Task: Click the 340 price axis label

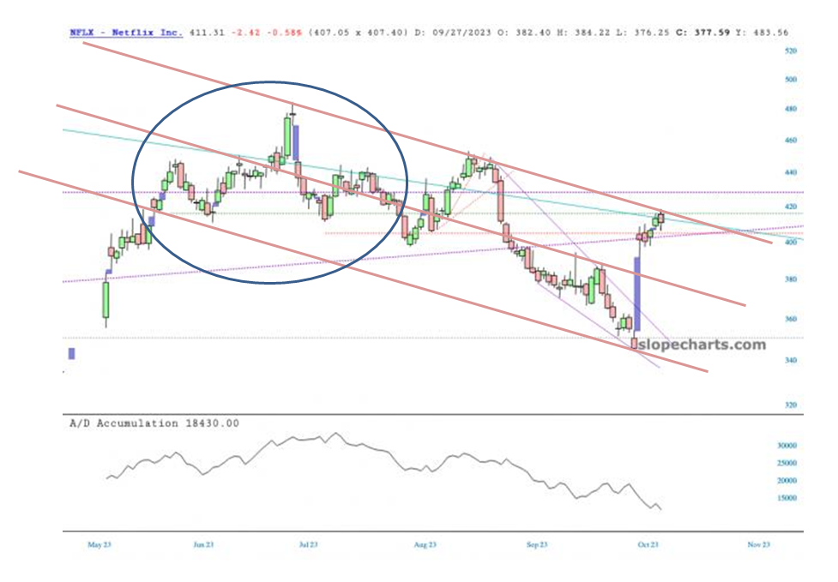Action: click(x=791, y=360)
